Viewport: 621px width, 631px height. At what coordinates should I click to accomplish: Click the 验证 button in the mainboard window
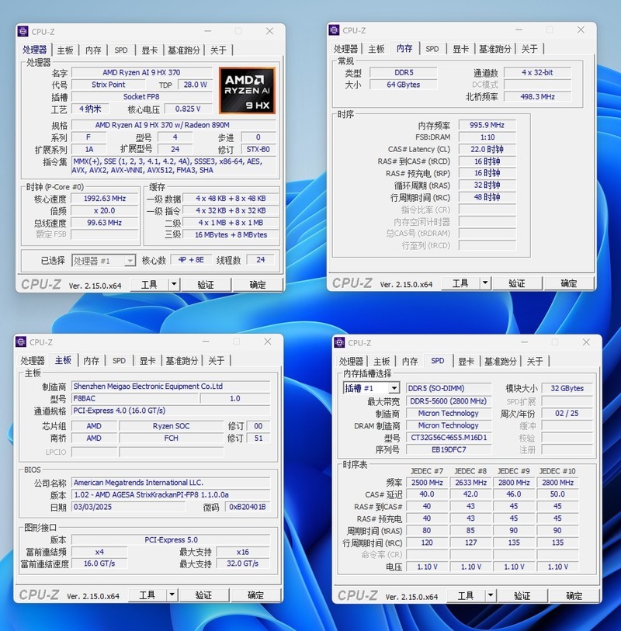(x=204, y=595)
